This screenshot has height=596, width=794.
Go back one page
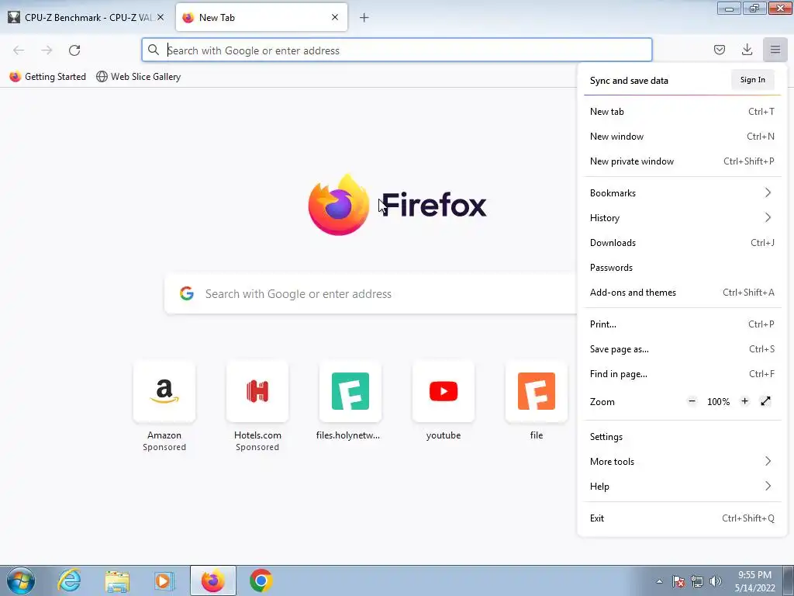(19, 50)
